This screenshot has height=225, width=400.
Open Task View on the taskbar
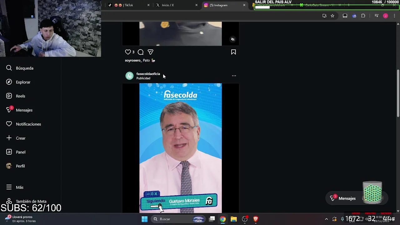click(x=212, y=219)
